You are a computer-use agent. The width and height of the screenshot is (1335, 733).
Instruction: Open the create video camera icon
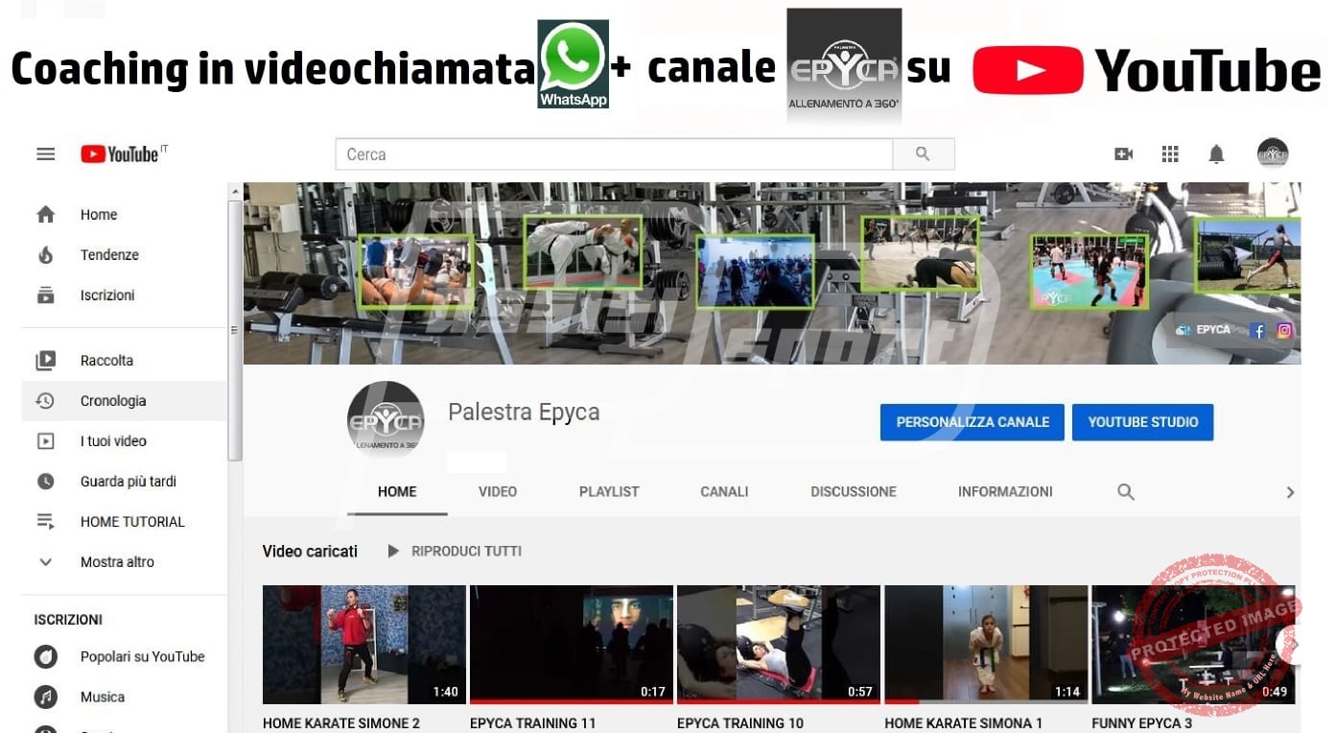click(x=1123, y=154)
